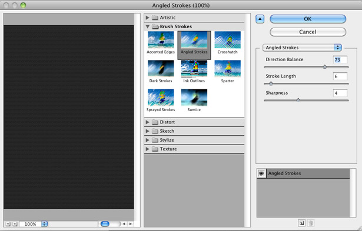This screenshot has width=362, height=231.
Task: Toggle visibility eye of Angled Strokes layer
Action: (x=261, y=173)
